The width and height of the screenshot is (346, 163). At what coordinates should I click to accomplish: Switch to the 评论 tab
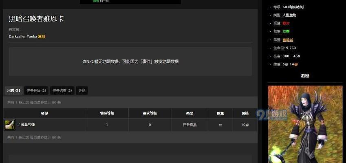click(82, 90)
